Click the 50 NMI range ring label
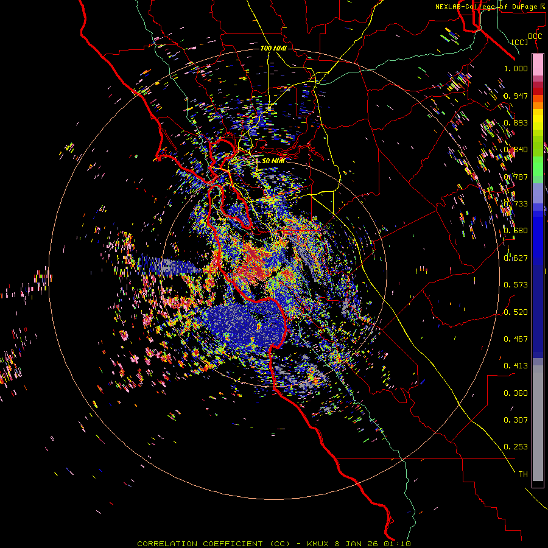The width and height of the screenshot is (548, 548). pyautogui.click(x=273, y=161)
